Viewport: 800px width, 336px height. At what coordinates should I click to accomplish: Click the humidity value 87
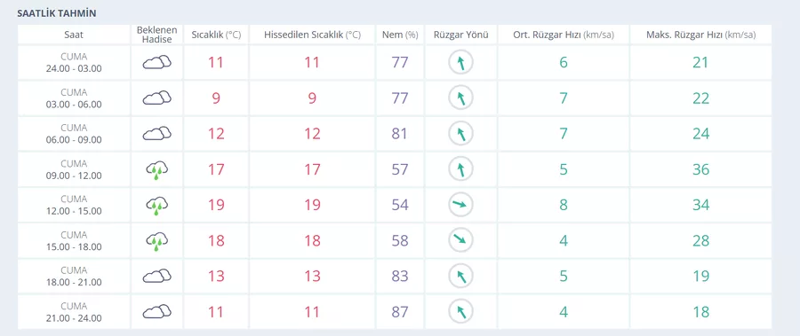click(400, 311)
